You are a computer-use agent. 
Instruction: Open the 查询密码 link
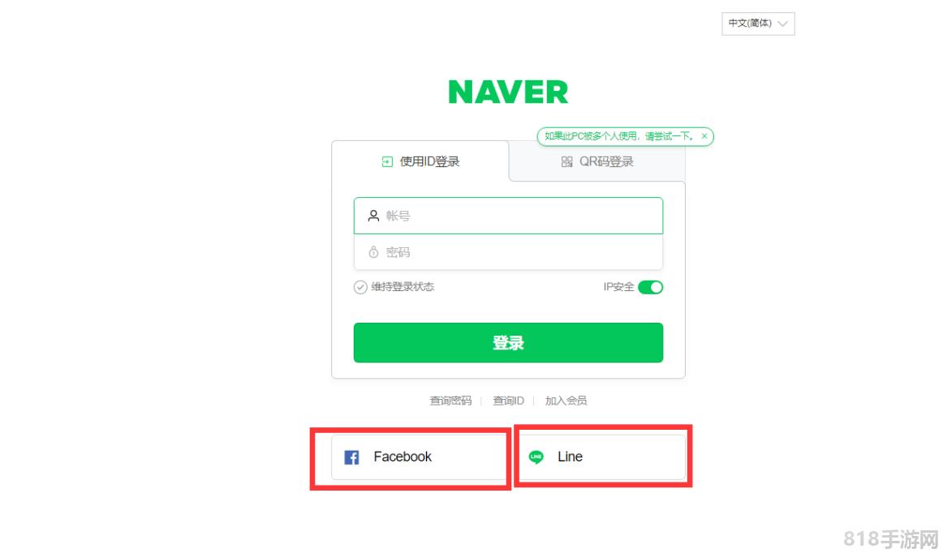pyautogui.click(x=450, y=401)
